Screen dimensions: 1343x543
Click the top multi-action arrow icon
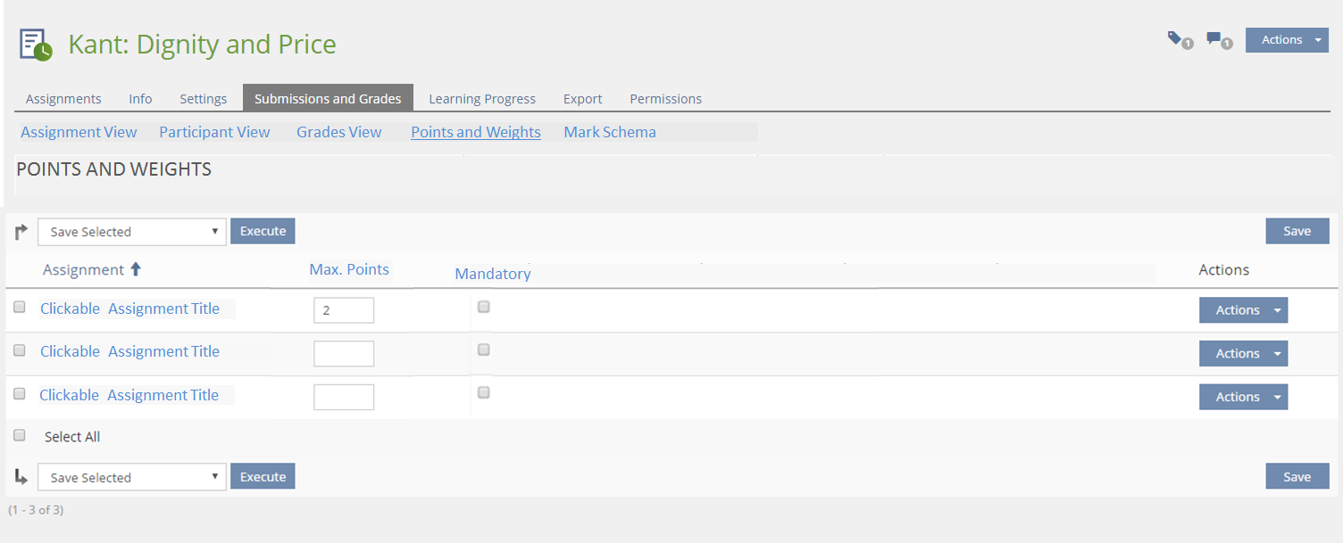[x=21, y=232]
